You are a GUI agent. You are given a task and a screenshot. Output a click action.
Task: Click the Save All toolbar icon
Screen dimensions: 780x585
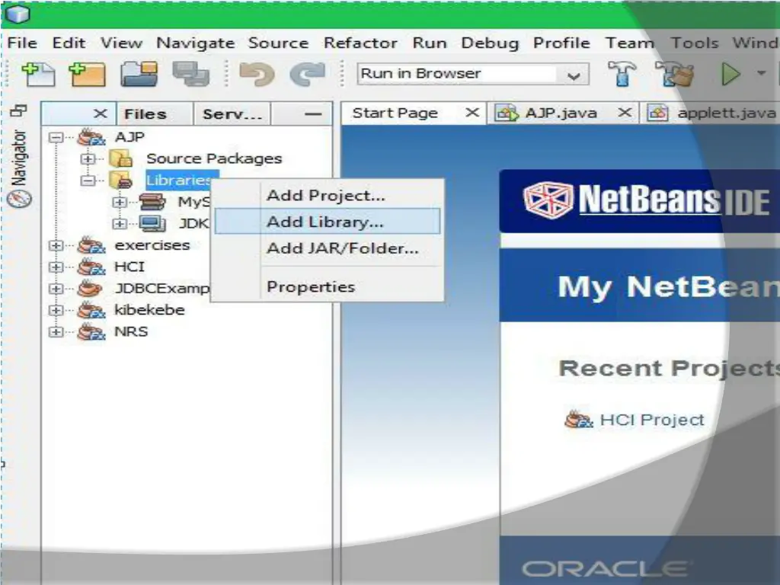190,75
